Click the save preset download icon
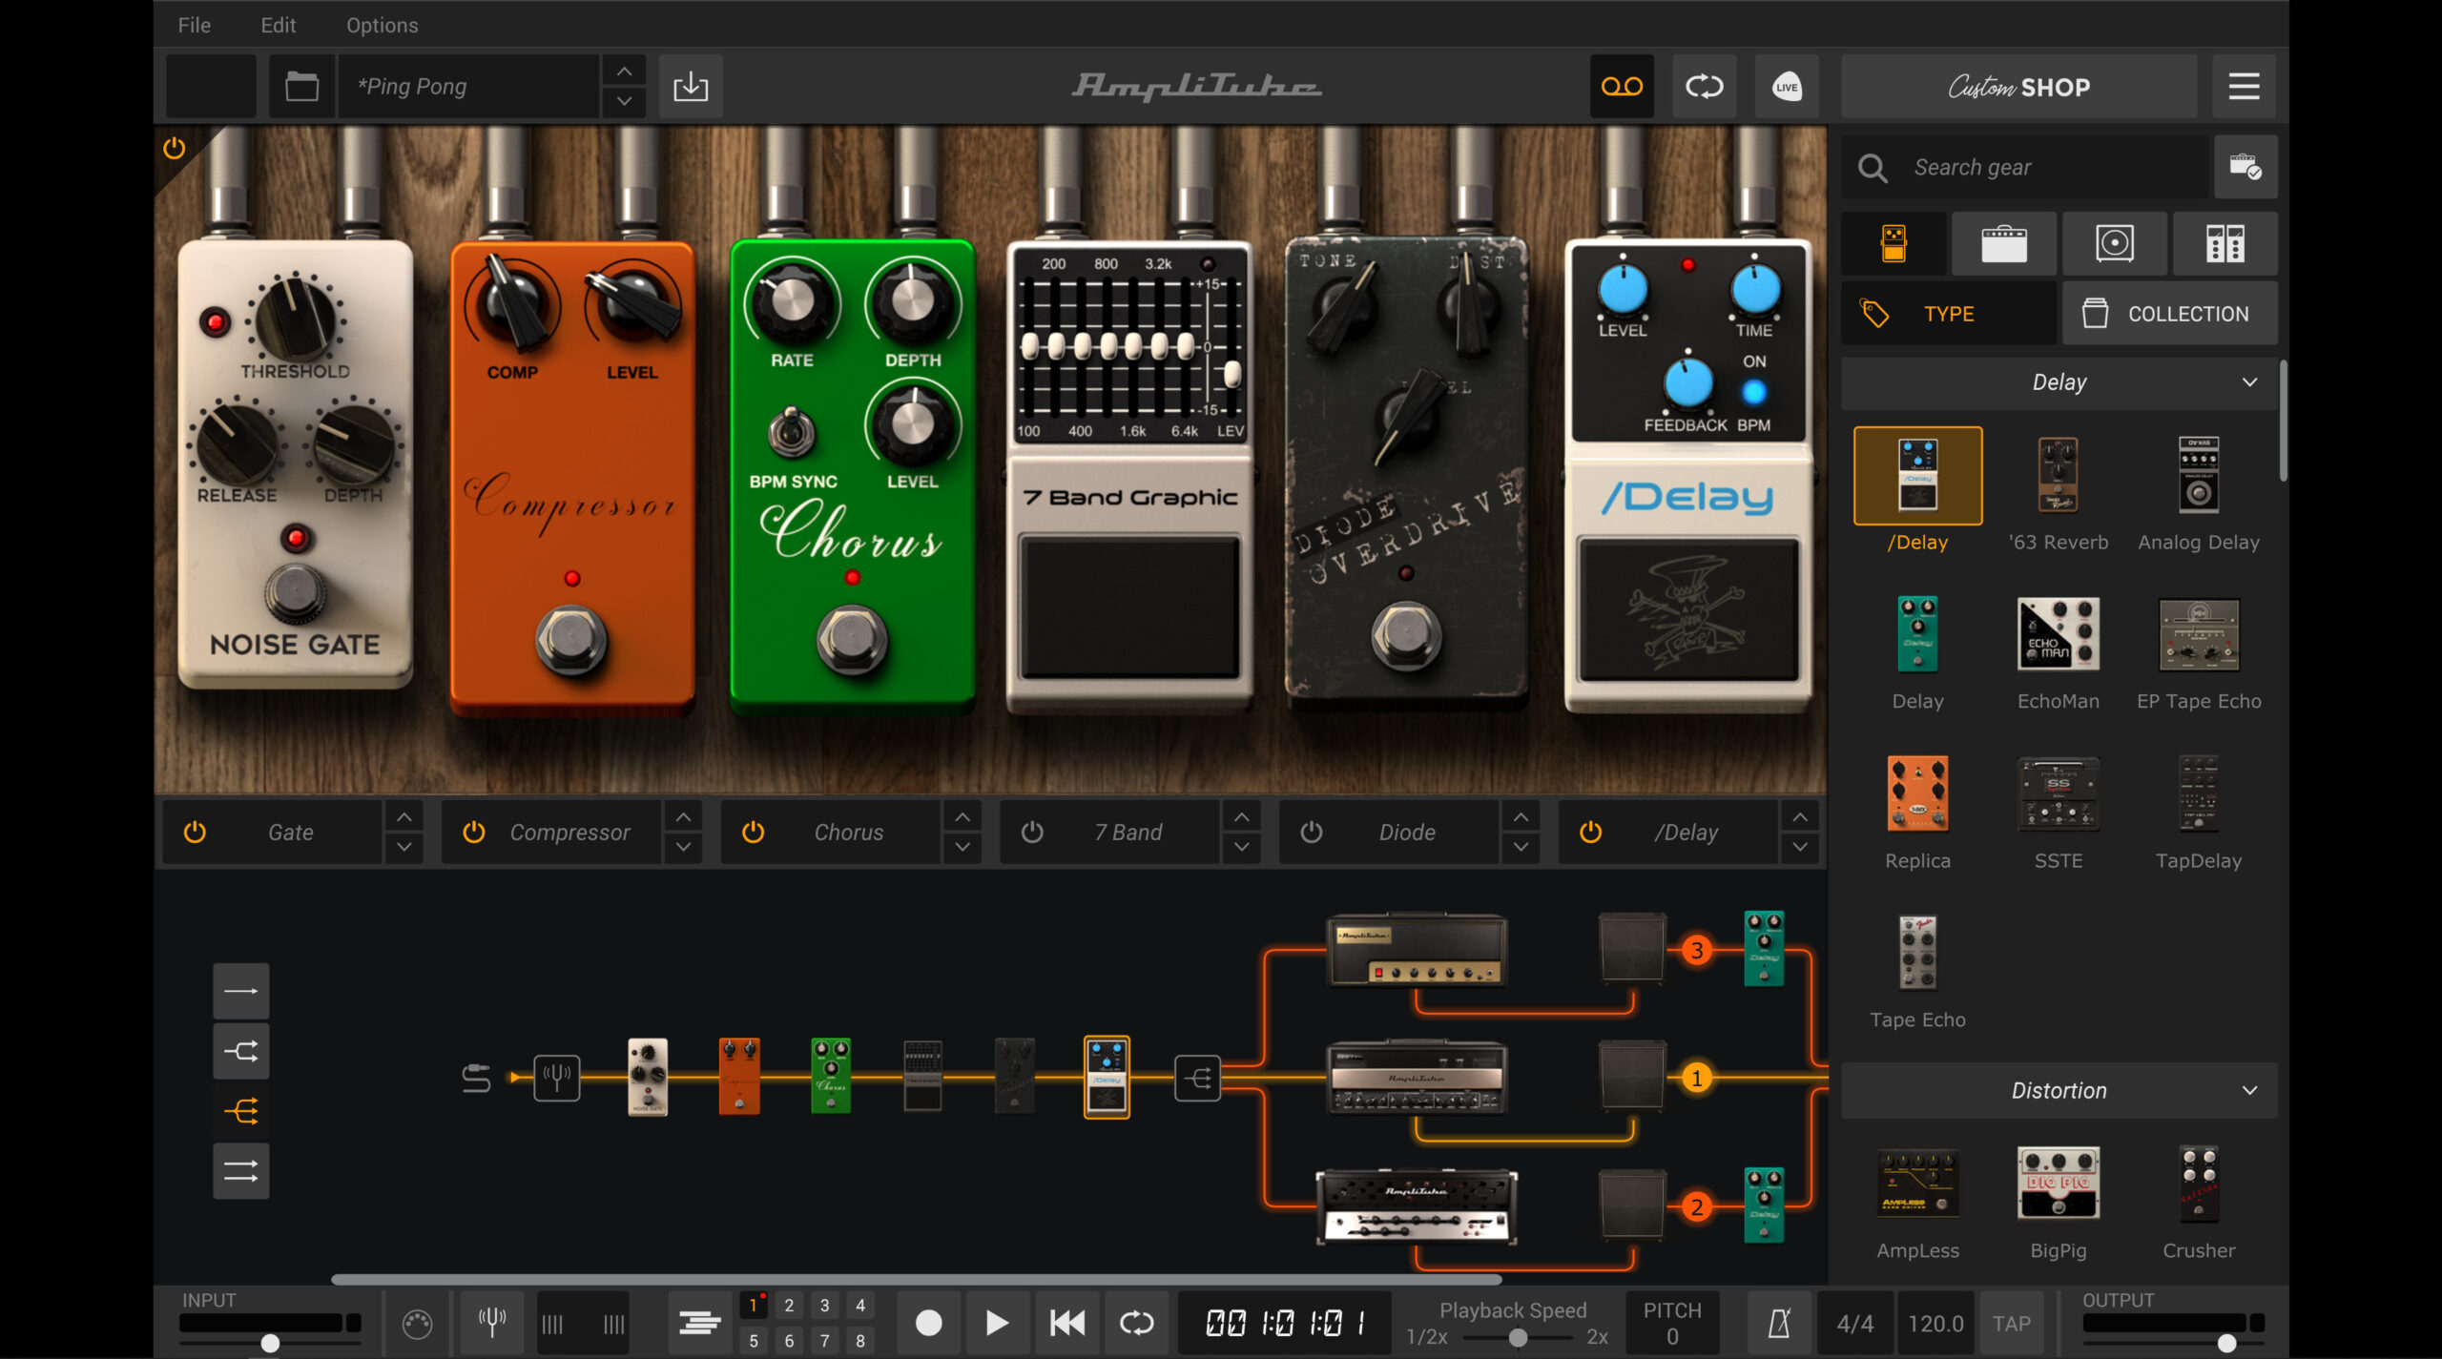Image resolution: width=2442 pixels, height=1359 pixels. (x=691, y=87)
